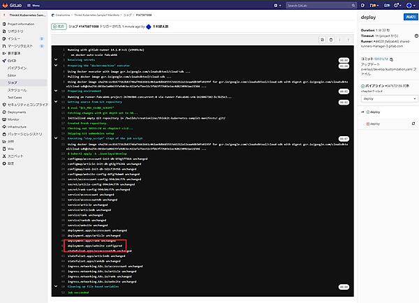This screenshot has height=303, width=419.
Task: Open the to-do list icon in top bar
Action: click(387, 6)
